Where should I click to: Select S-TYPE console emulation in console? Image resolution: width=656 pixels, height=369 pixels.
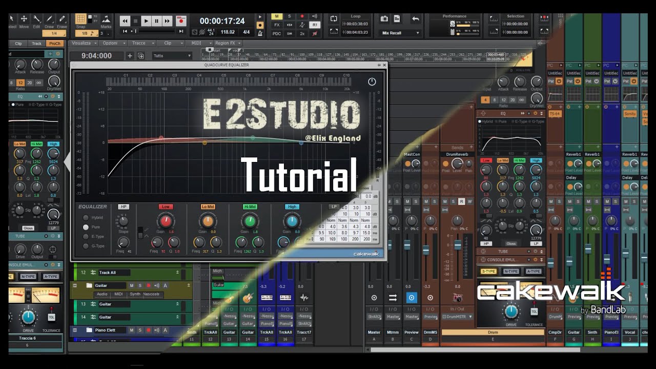488,271
